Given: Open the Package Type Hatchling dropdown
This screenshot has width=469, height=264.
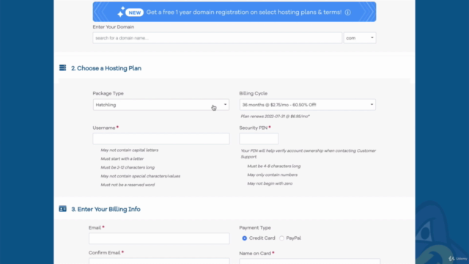Looking at the screenshot, I should click(161, 105).
